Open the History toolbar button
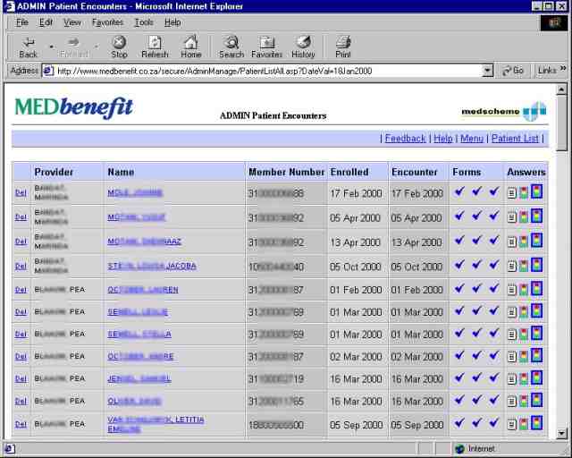The width and height of the screenshot is (572, 458). click(303, 47)
